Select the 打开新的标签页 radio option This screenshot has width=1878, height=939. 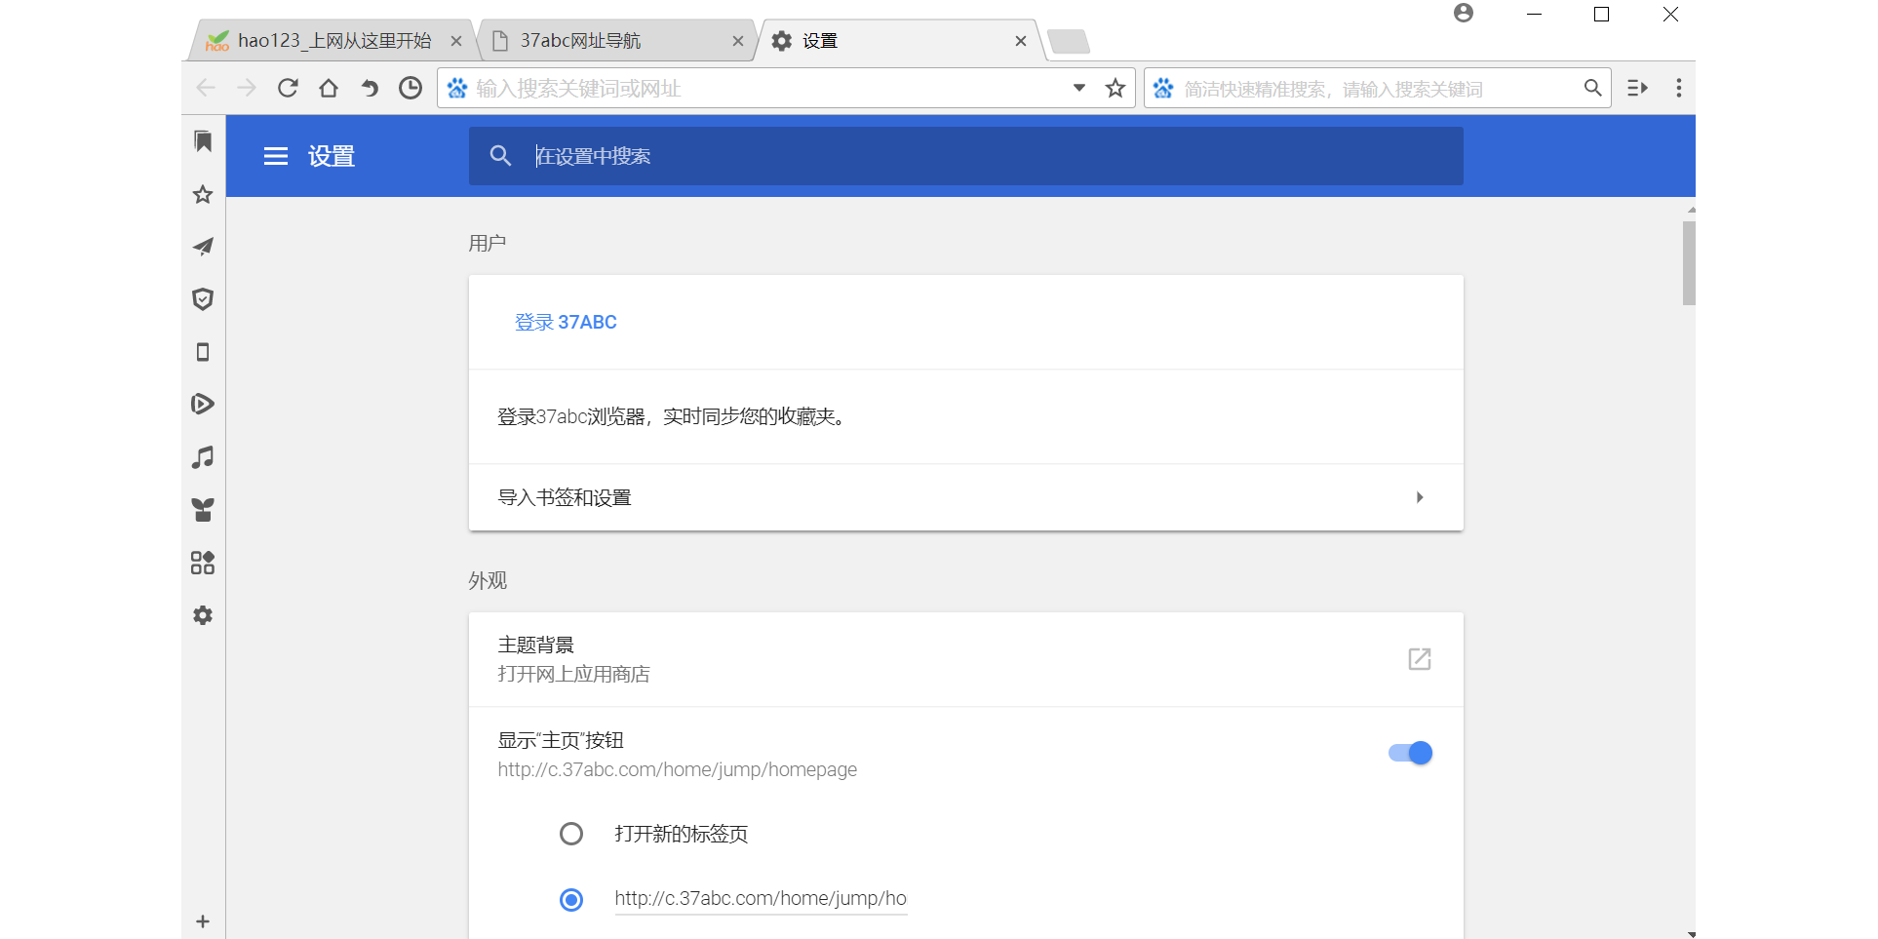tap(571, 834)
